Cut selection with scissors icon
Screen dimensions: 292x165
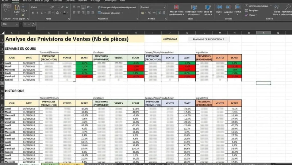[23, 6]
